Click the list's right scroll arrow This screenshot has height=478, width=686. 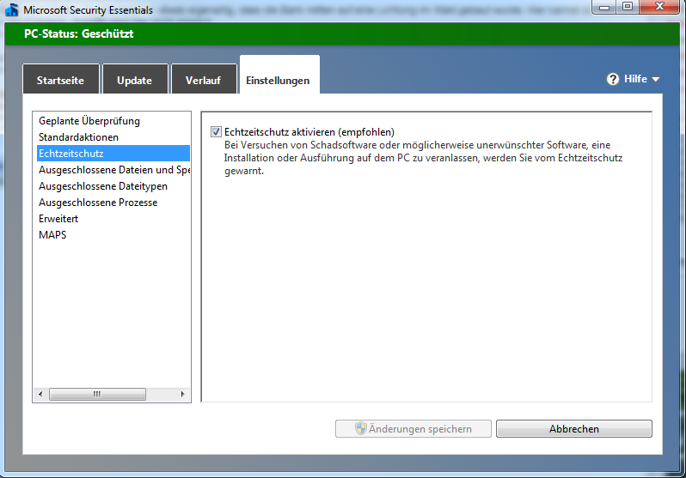click(x=183, y=394)
